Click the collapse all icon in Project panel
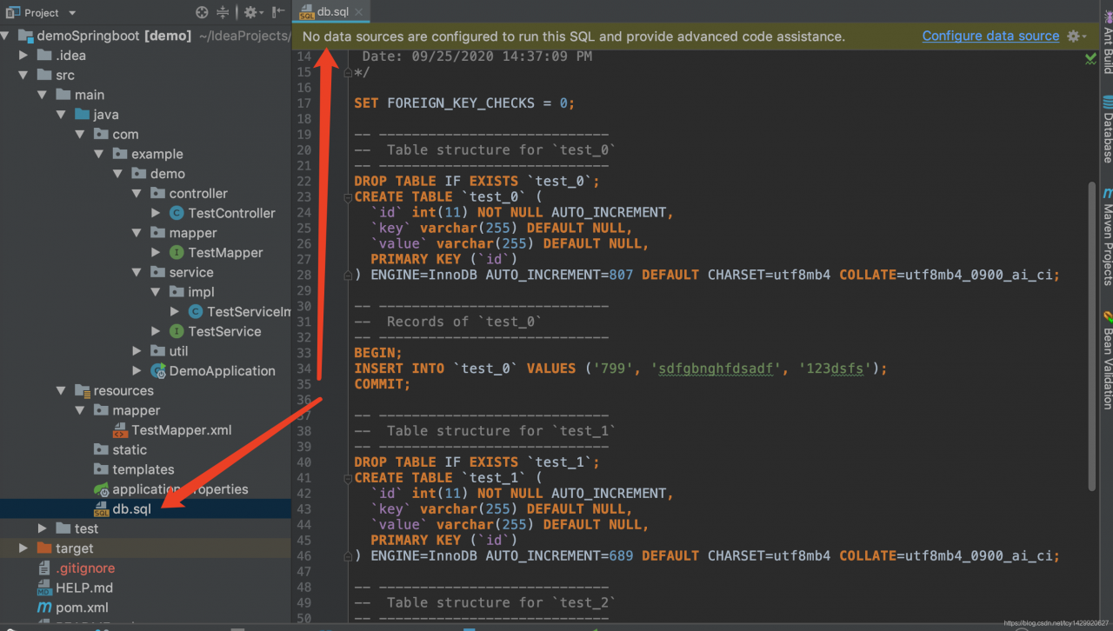The height and width of the screenshot is (631, 1113). 223,12
